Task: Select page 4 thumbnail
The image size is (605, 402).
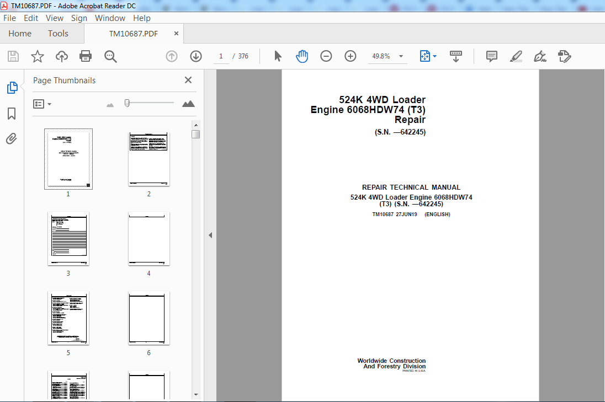Action: pyautogui.click(x=148, y=239)
